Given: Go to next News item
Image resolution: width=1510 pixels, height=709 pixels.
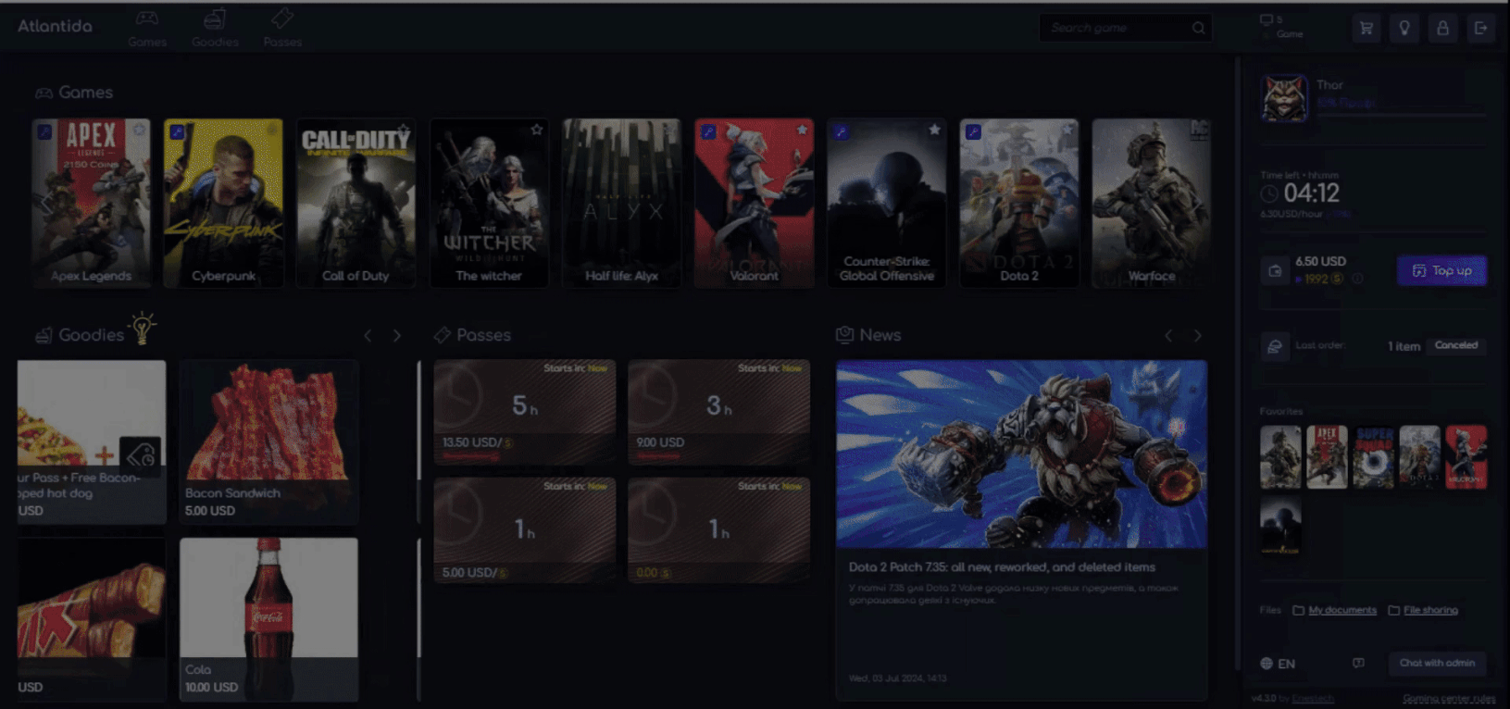Looking at the screenshot, I should (x=1198, y=335).
